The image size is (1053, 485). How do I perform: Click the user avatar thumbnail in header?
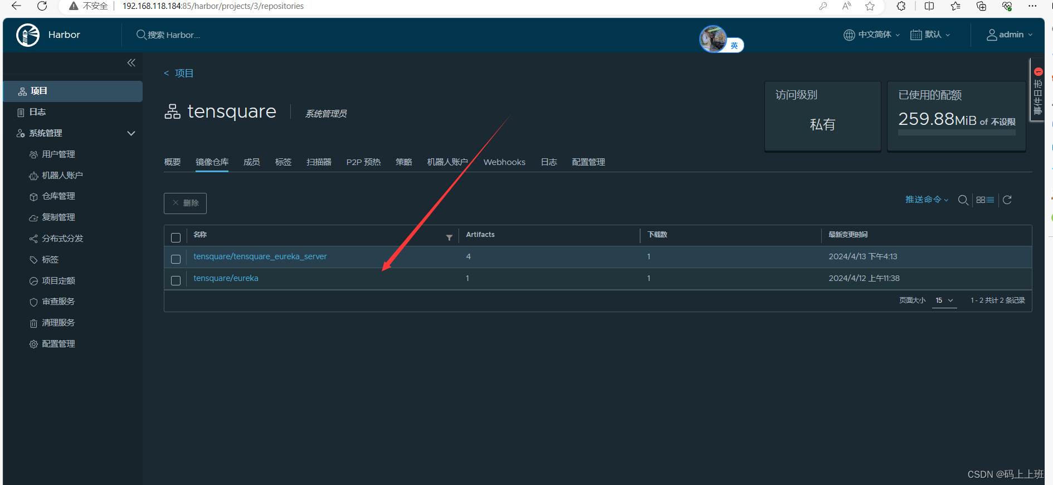pyautogui.click(x=714, y=39)
